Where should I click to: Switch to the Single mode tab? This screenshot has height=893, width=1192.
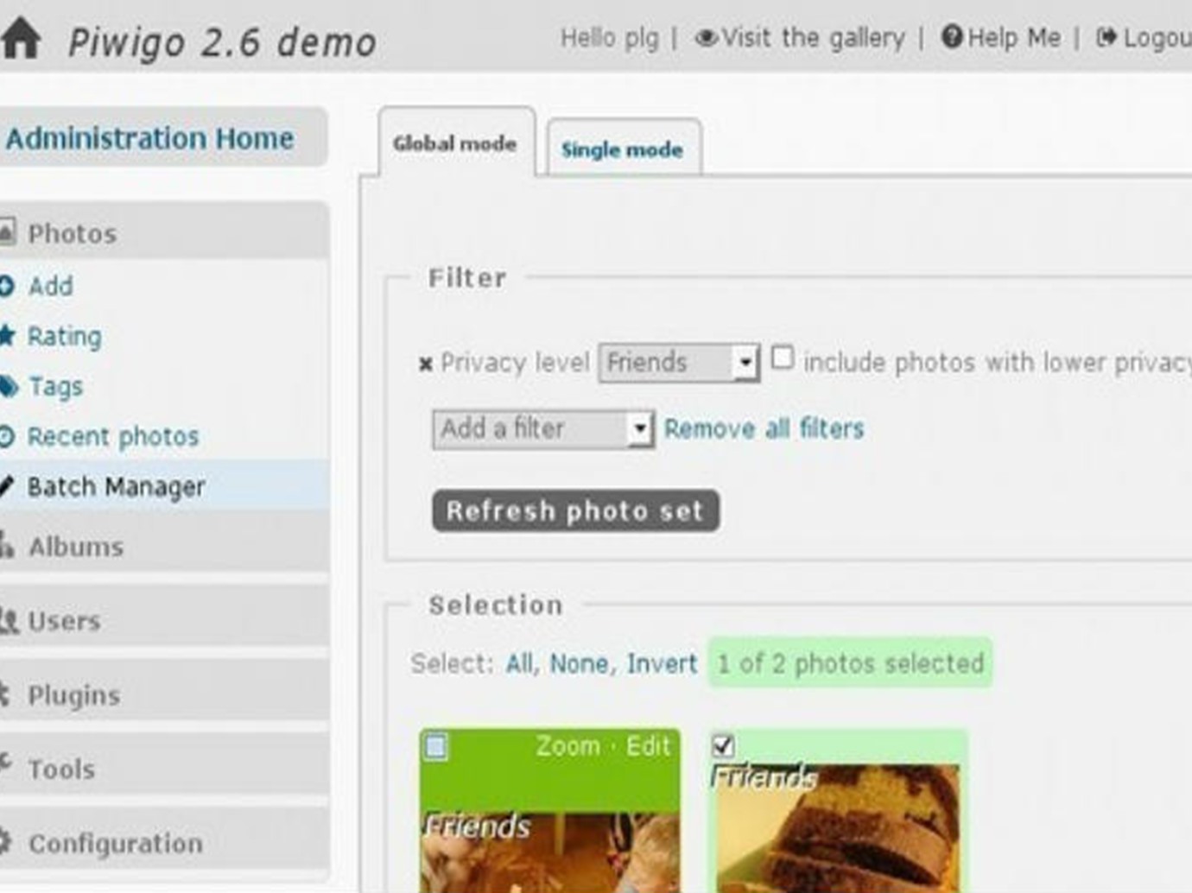[622, 149]
